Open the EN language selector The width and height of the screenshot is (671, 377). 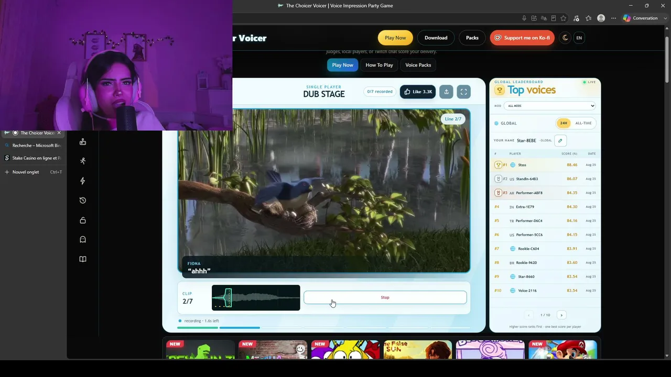point(579,38)
